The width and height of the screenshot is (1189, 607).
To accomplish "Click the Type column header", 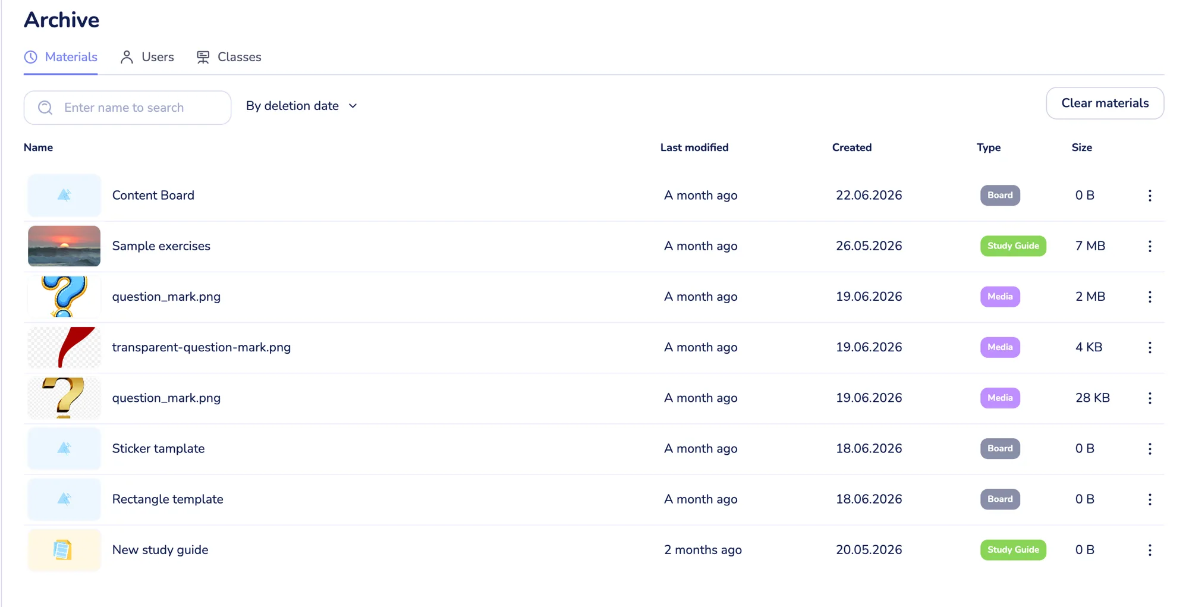I will click(x=989, y=147).
